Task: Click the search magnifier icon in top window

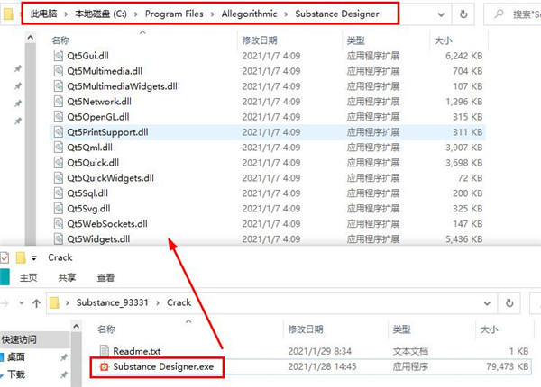Action: [x=499, y=14]
